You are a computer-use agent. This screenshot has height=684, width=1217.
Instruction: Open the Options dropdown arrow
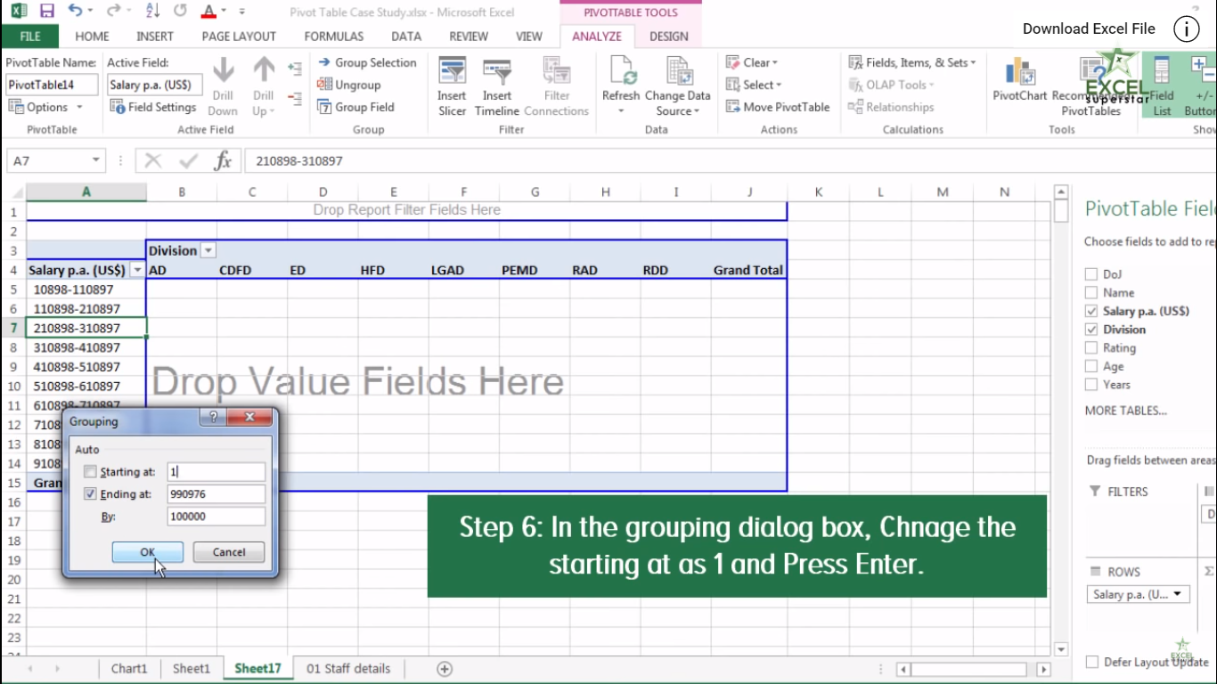pyautogui.click(x=79, y=107)
